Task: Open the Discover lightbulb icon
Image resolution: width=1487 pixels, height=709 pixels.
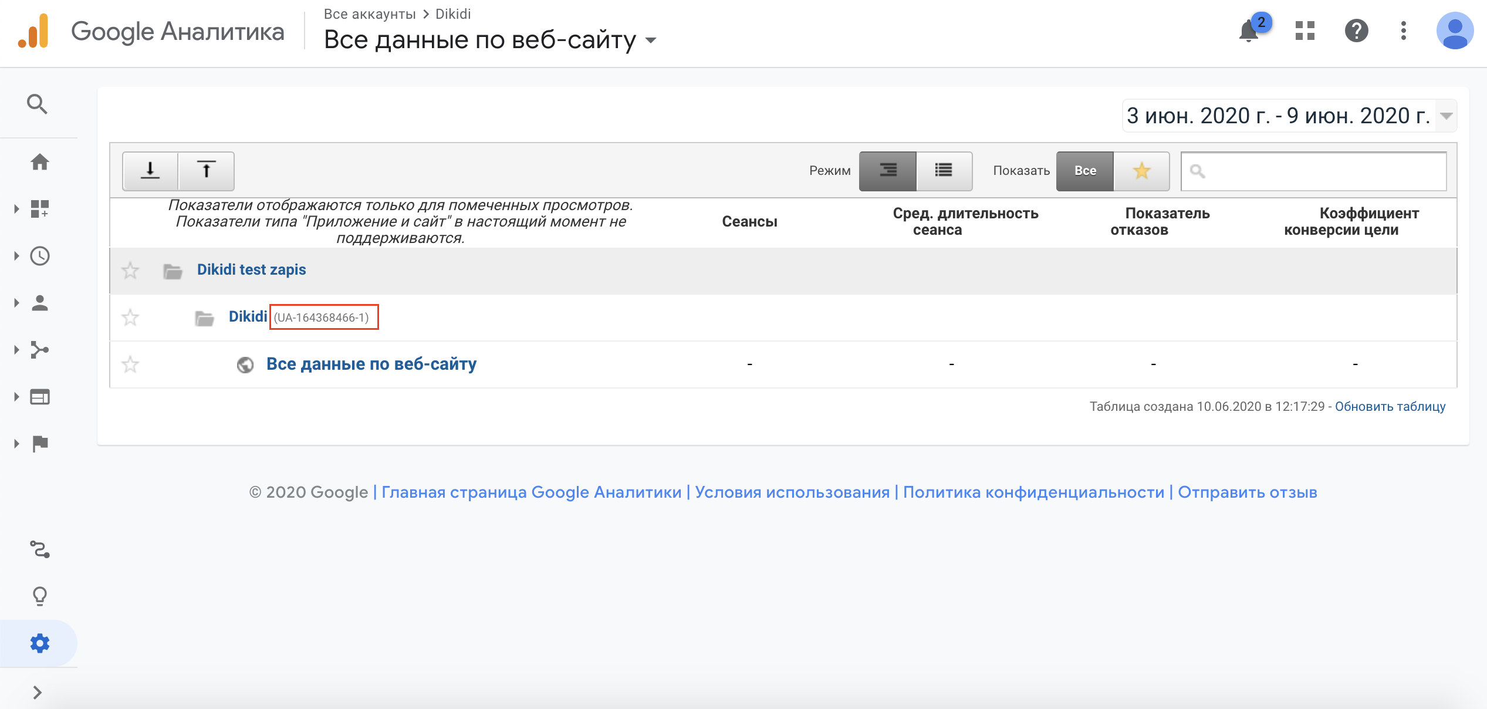Action: click(x=39, y=596)
